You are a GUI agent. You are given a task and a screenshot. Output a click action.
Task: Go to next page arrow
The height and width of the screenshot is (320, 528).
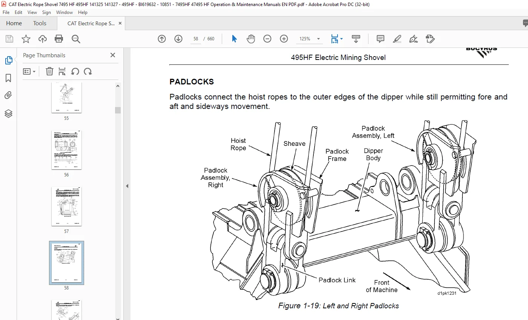178,39
